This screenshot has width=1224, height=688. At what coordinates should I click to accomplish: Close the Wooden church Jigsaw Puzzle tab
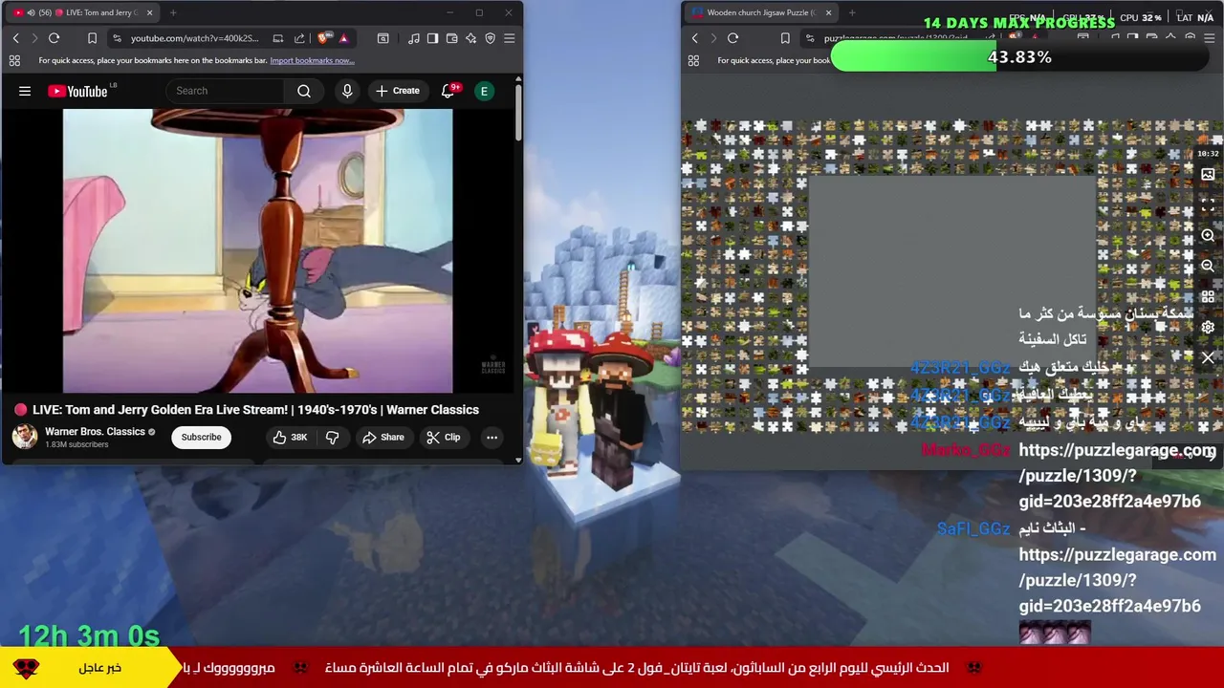click(828, 12)
